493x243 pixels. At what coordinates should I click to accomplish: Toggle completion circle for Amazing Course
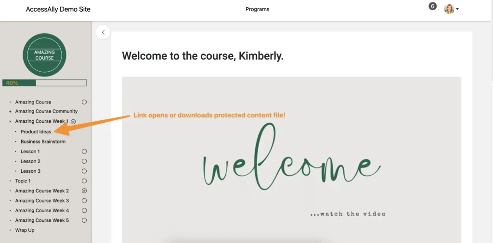click(x=84, y=102)
